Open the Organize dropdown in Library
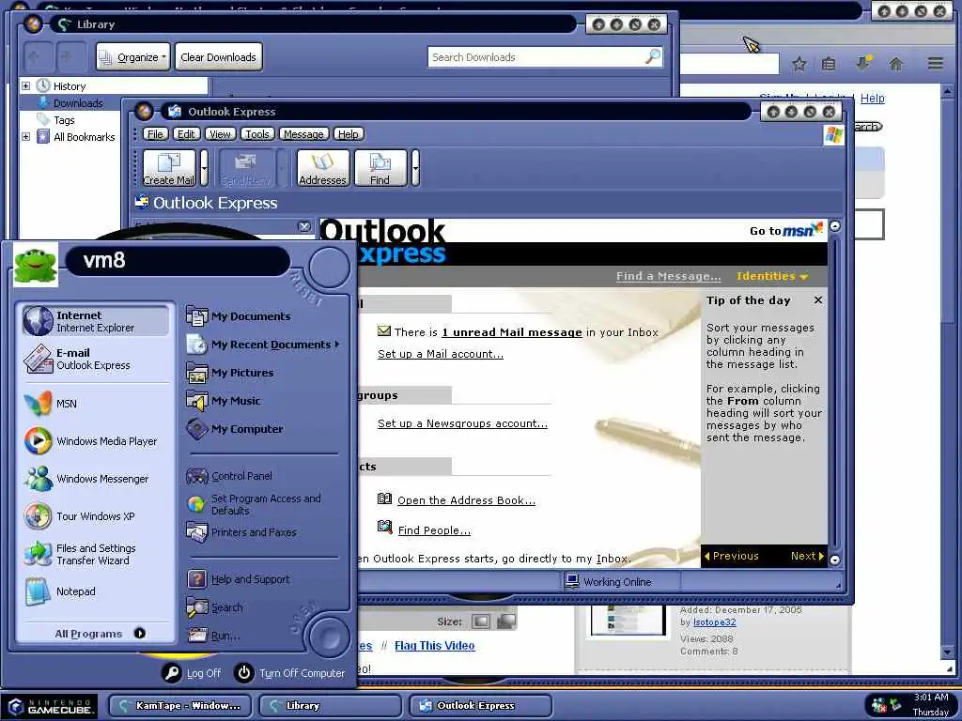Screen dimensions: 962x721 (133, 57)
